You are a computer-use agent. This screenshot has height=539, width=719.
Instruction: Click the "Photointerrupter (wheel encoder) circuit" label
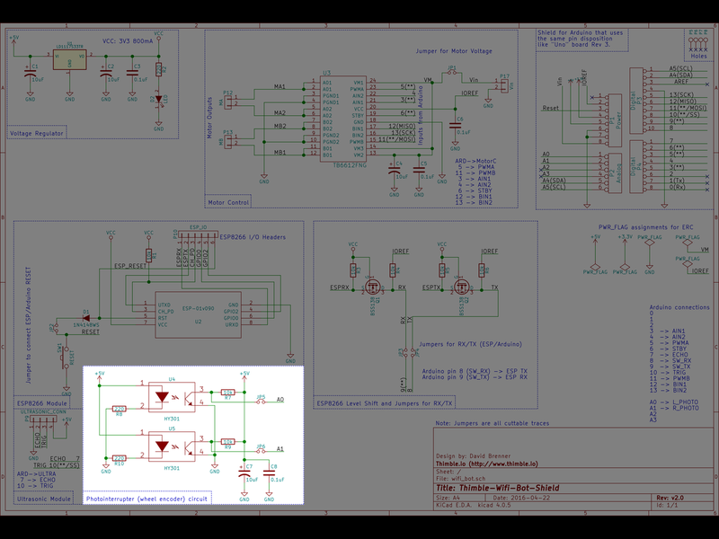coord(146,499)
